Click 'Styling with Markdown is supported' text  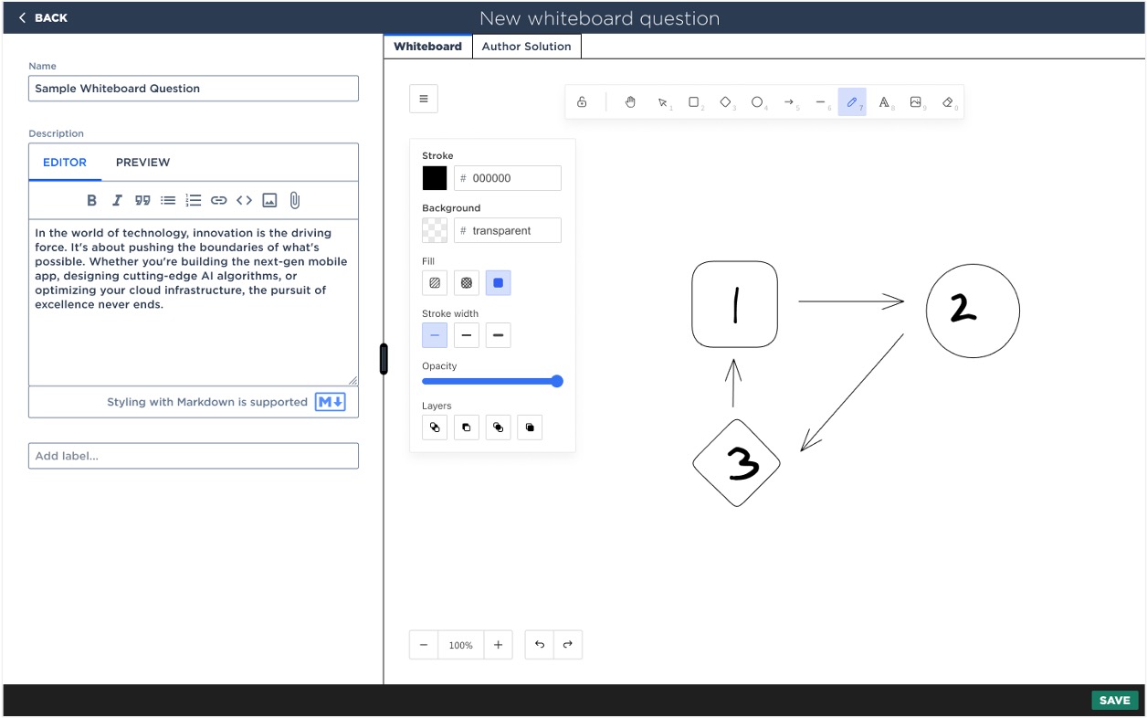(x=207, y=402)
